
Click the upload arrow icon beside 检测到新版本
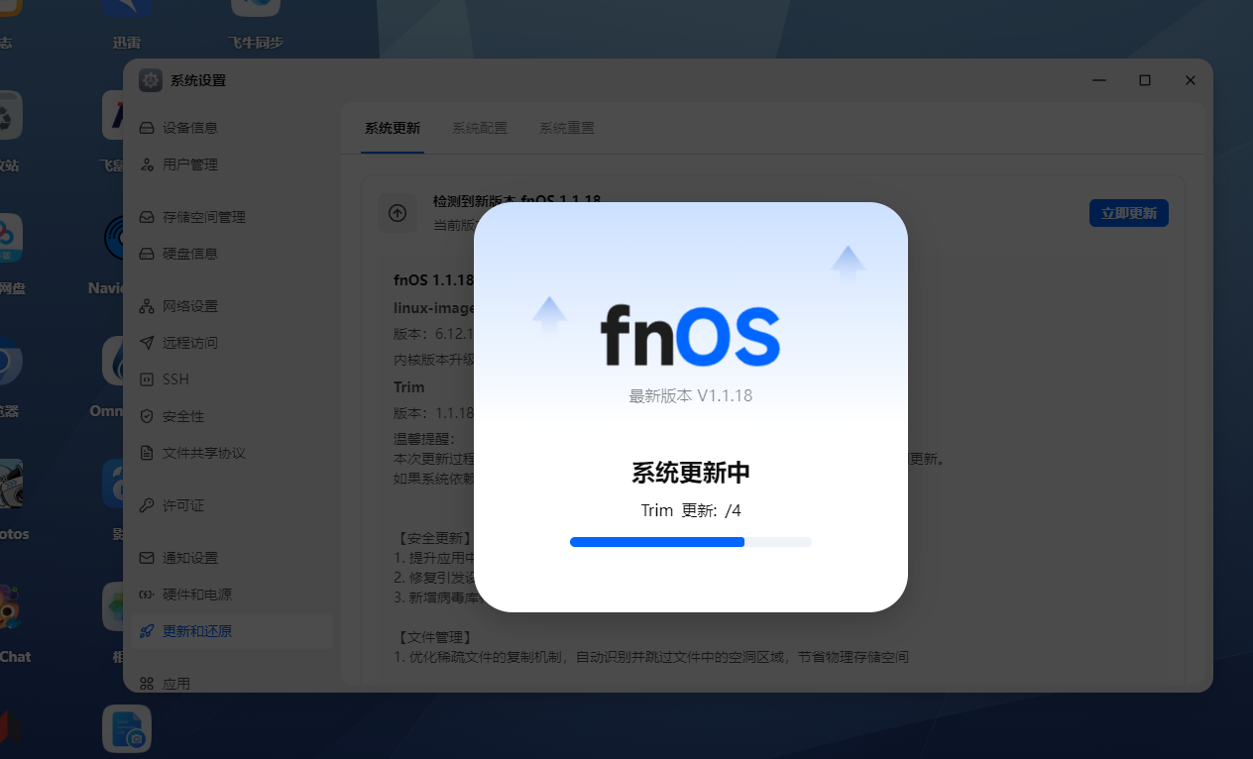[x=398, y=213]
